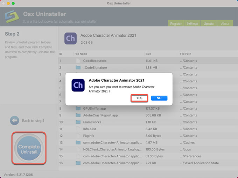The image size is (238, 178).
Task: Sort by the File Path column header
Action: tap(185, 54)
